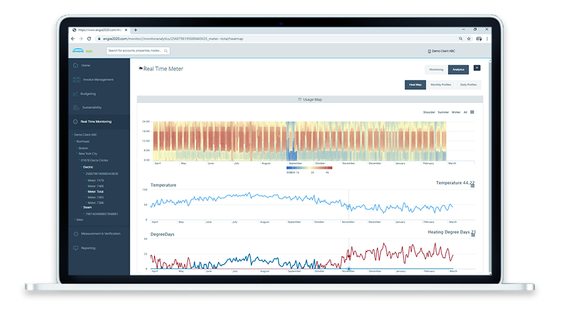Image resolution: width=568 pixels, height=317 pixels.
Task: Filter the heat map by Shoulder season
Action: click(429, 112)
